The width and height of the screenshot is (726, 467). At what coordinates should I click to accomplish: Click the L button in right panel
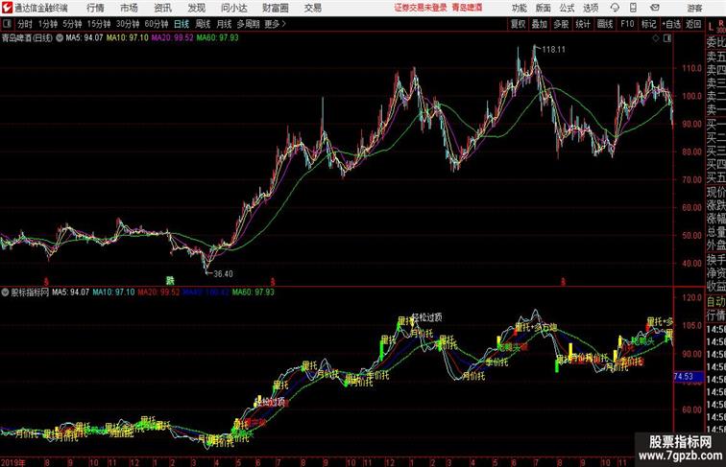(x=712, y=27)
